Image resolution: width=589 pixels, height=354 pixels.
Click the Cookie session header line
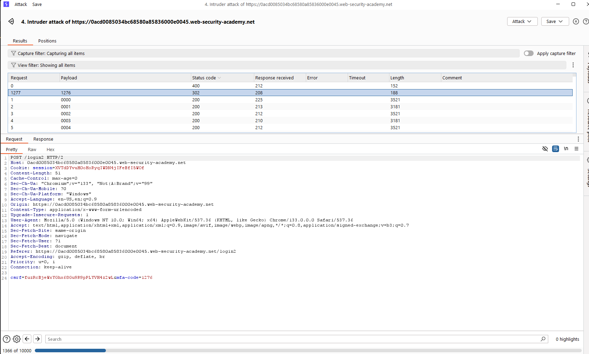click(x=77, y=168)
